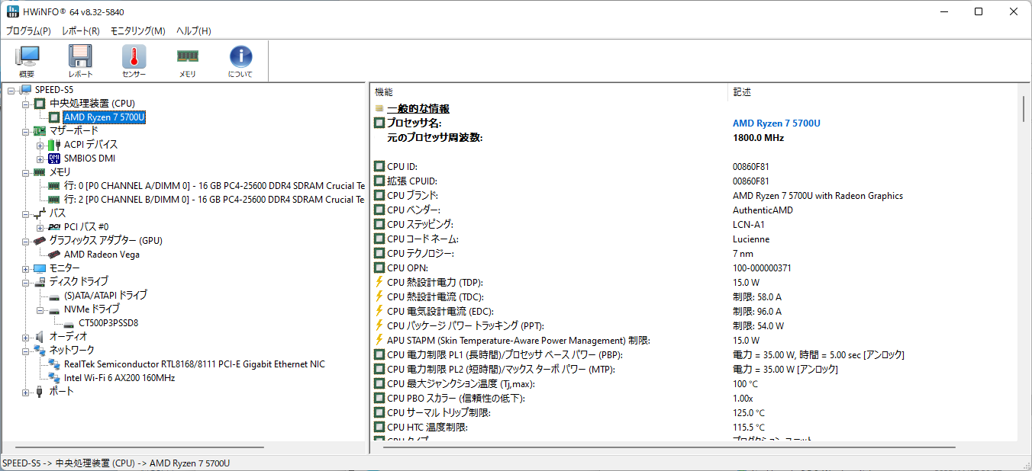Open the モニタリング(M) menu
The width and height of the screenshot is (1032, 471).
(x=137, y=31)
